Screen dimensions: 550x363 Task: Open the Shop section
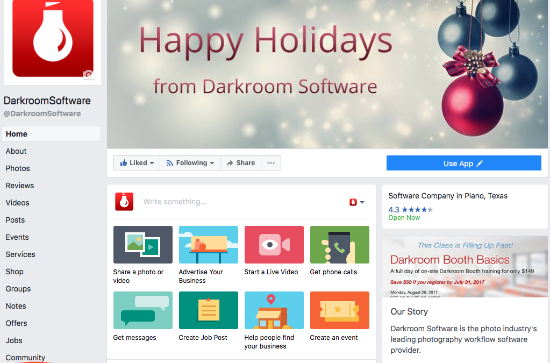click(15, 272)
